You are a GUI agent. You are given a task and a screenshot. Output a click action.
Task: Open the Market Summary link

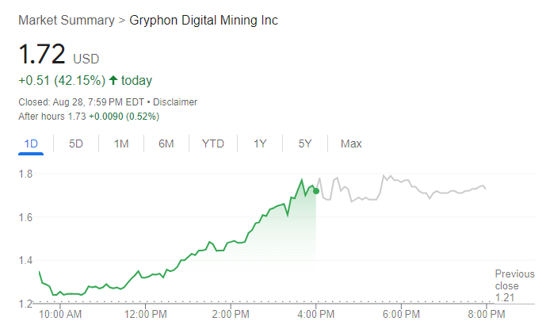[66, 20]
